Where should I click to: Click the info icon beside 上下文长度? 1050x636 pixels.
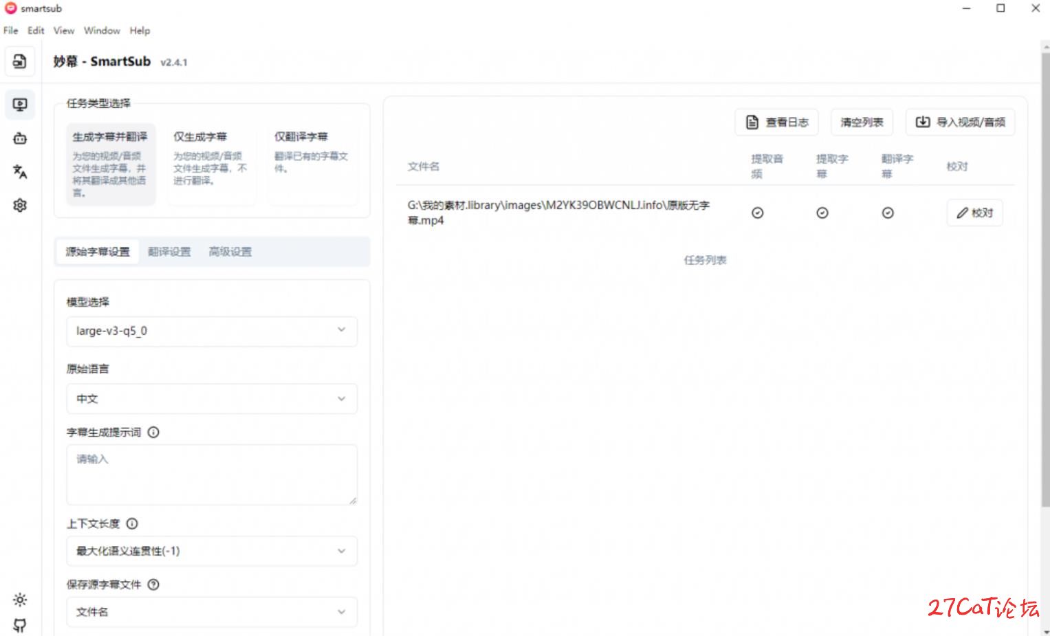132,523
